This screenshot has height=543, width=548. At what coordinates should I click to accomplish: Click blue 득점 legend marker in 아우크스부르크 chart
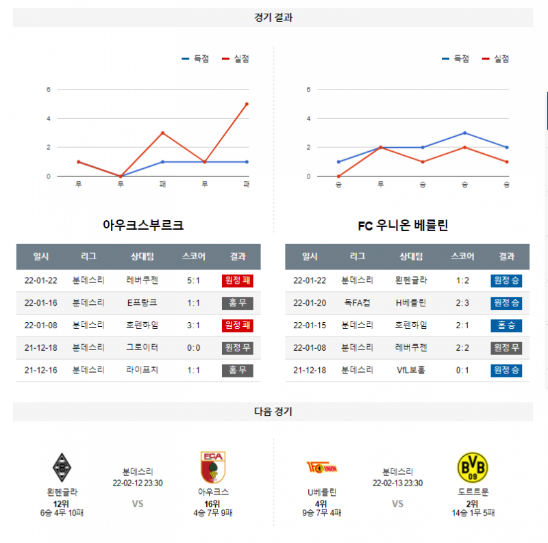185,59
